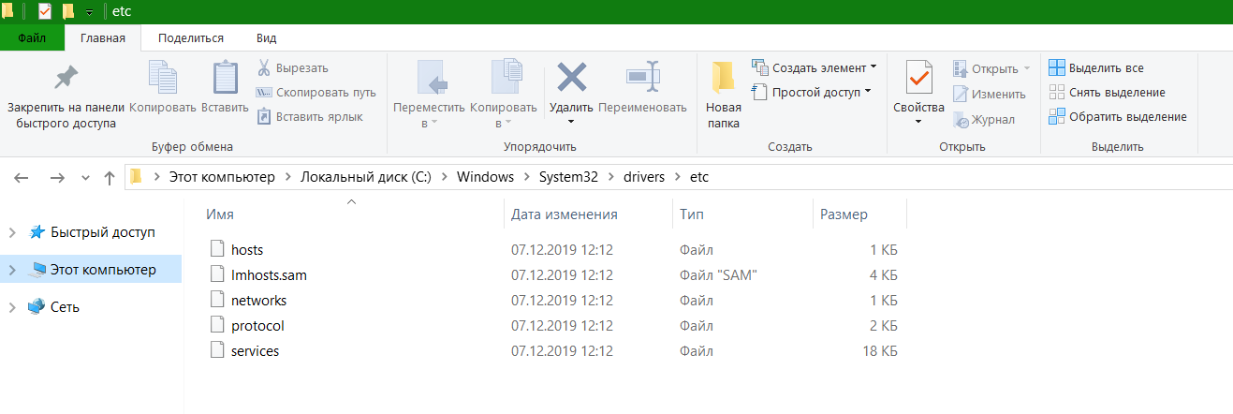
Task: Click the Forward navigation arrow
Action: (56, 177)
